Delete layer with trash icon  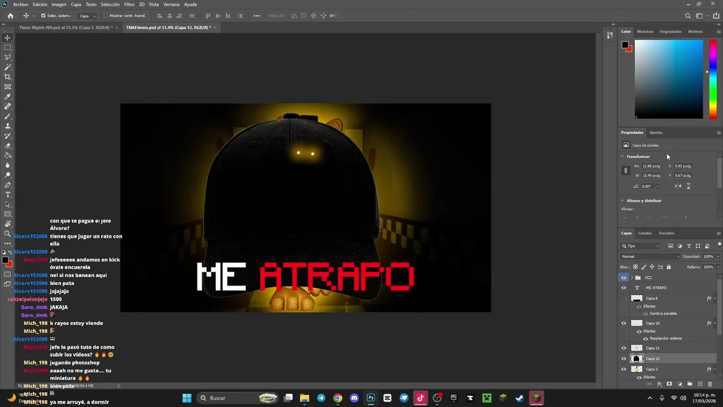pos(711,384)
